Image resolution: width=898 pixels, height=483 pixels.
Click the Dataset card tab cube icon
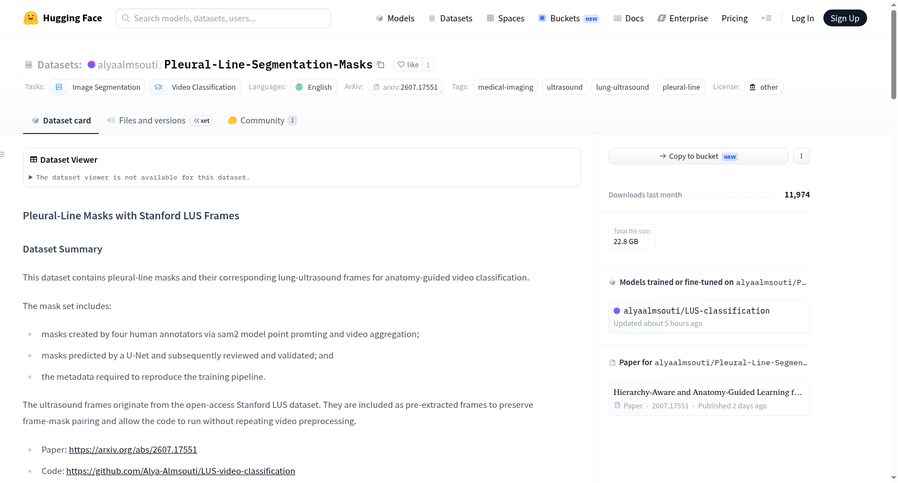35,121
